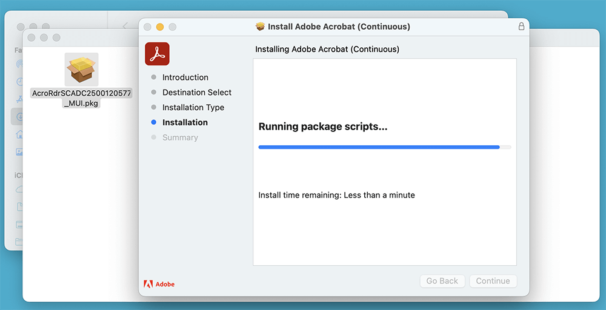
Task: Click the lock icon in installer title bar
Action: pyautogui.click(x=521, y=26)
